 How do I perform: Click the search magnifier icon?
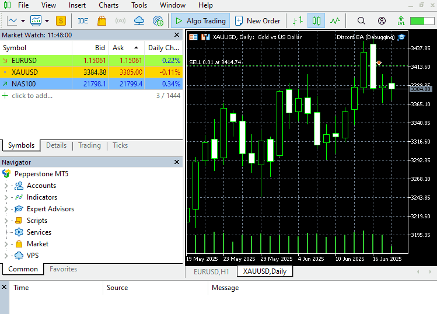pyautogui.click(x=361, y=20)
